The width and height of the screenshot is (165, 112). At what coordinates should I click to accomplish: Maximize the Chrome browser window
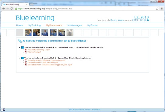point(156,1)
